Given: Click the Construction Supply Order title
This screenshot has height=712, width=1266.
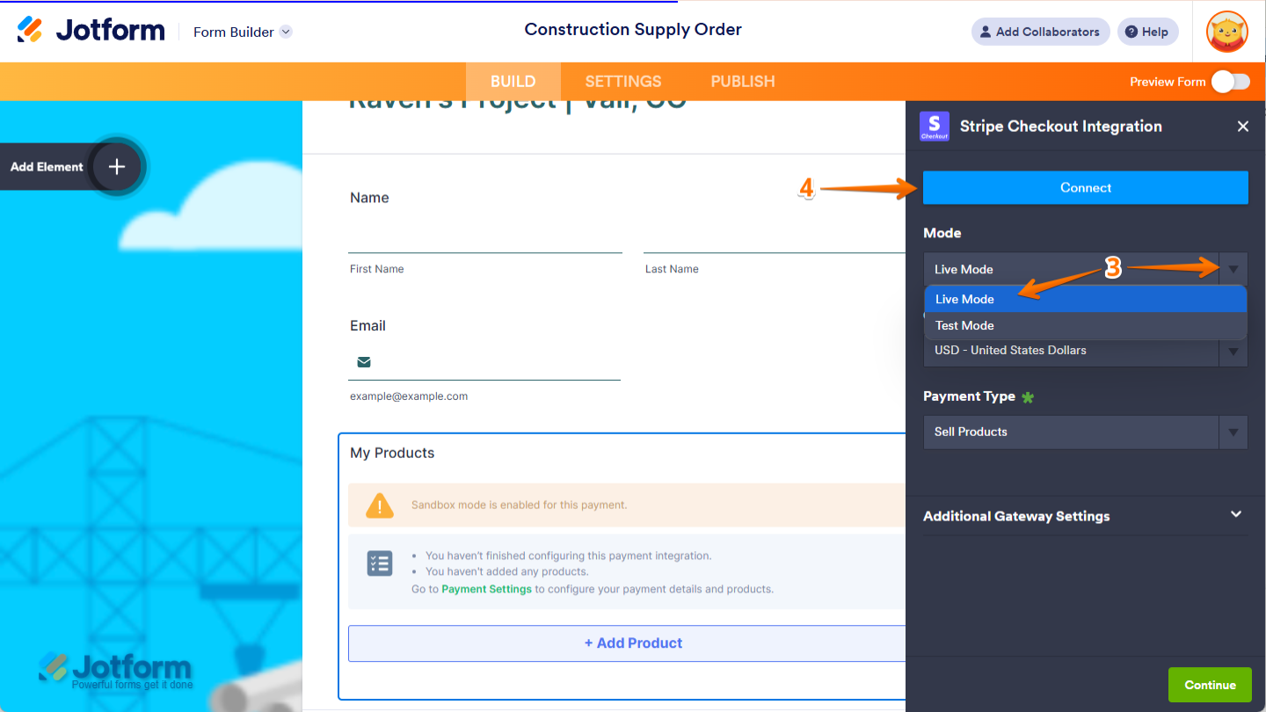Looking at the screenshot, I should pos(633,30).
